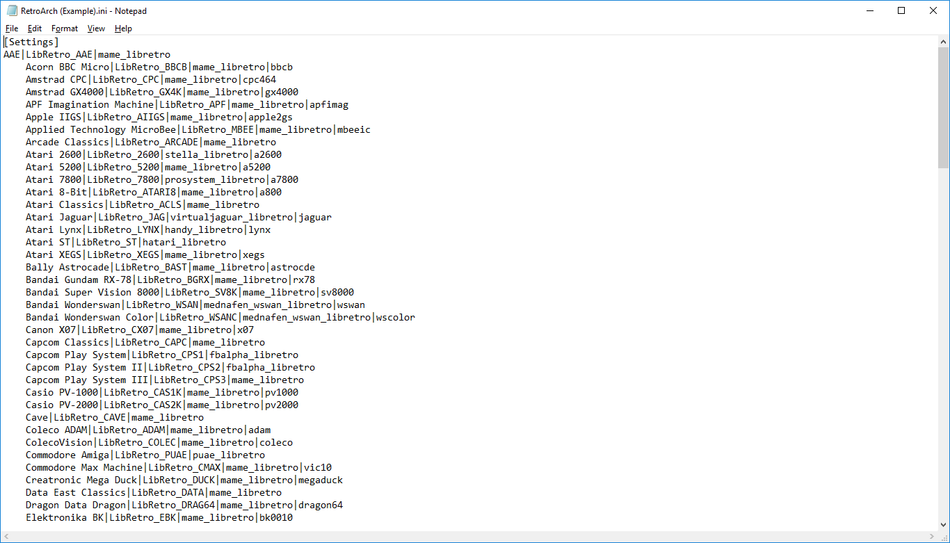The image size is (950, 543).
Task: Click the Capcom Classics line
Action: tap(145, 342)
